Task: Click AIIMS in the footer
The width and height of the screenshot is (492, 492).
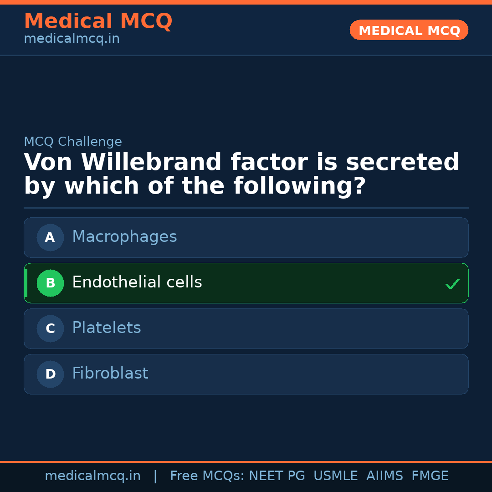Action: point(384,476)
